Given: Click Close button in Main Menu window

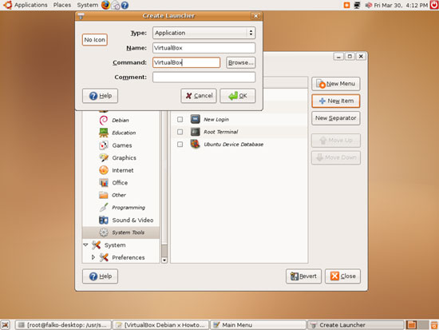Looking at the screenshot, I should click(342, 276).
